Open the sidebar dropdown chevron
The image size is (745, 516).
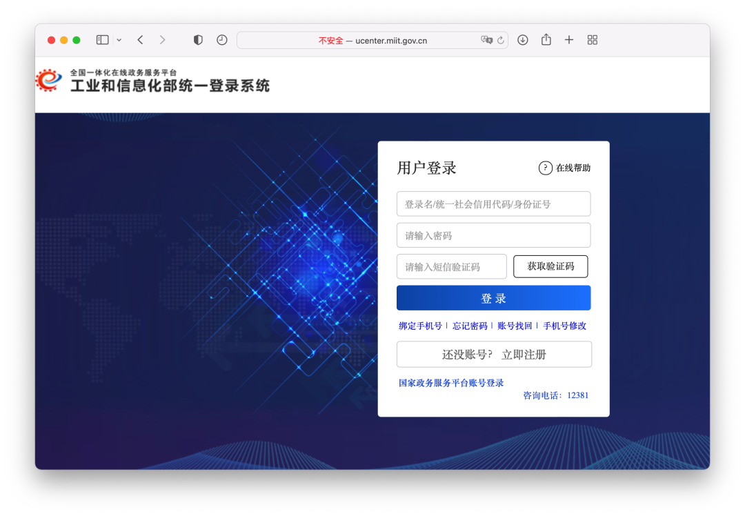[x=119, y=41]
